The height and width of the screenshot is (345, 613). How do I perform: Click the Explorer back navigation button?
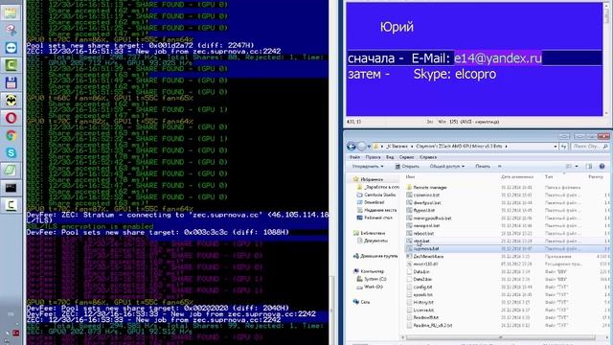click(x=352, y=147)
